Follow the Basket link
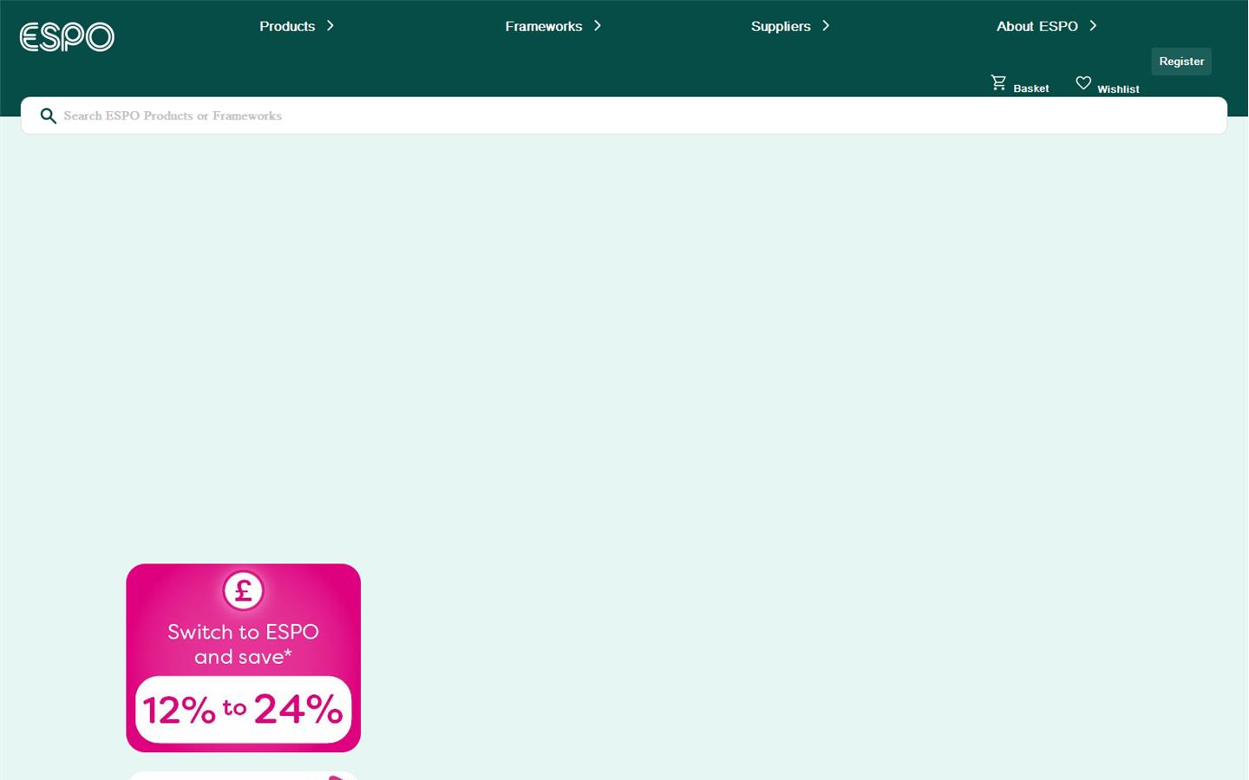This screenshot has height=780, width=1249. 1030,88
